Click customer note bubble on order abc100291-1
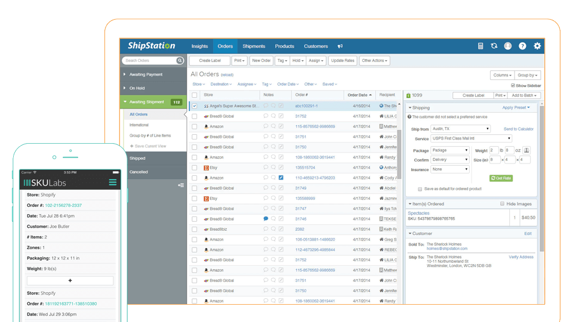 (266, 106)
